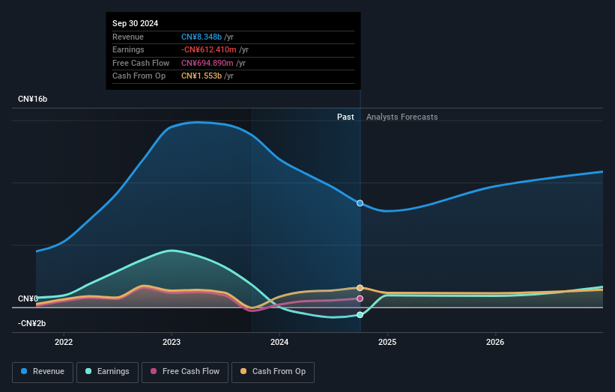Click the teal Earnings data point marker
615x392 pixels.
pos(360,315)
